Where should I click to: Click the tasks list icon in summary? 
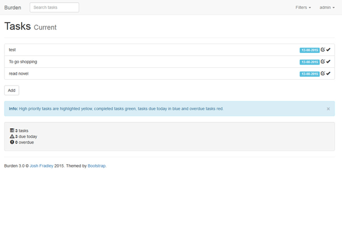coord(12,131)
